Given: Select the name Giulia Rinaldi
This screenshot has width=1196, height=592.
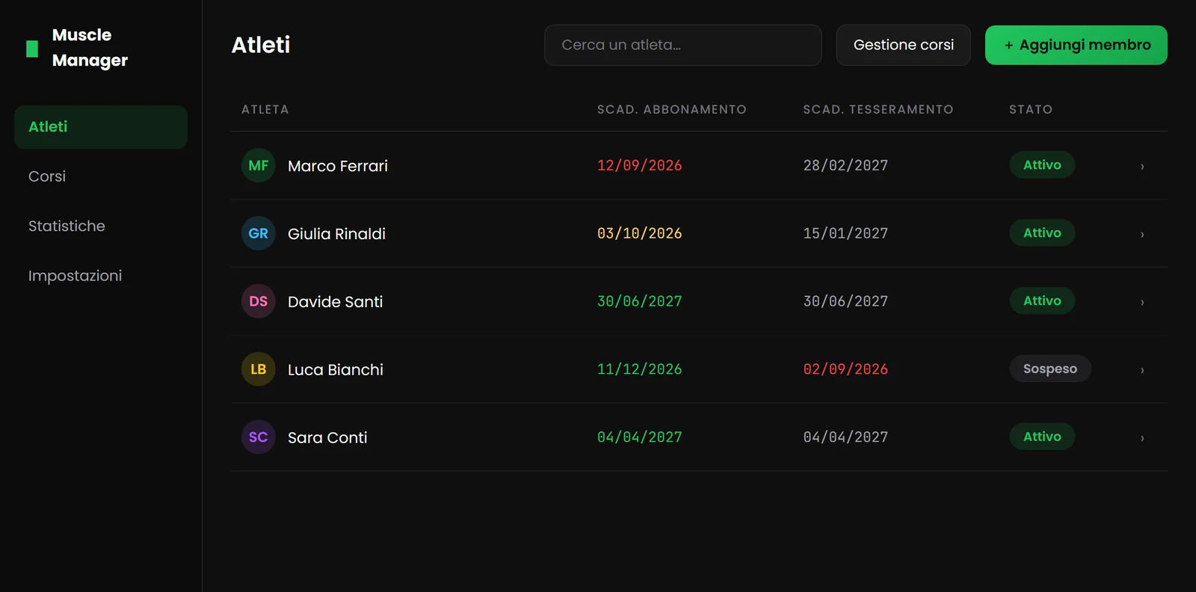Looking at the screenshot, I should pos(336,234).
